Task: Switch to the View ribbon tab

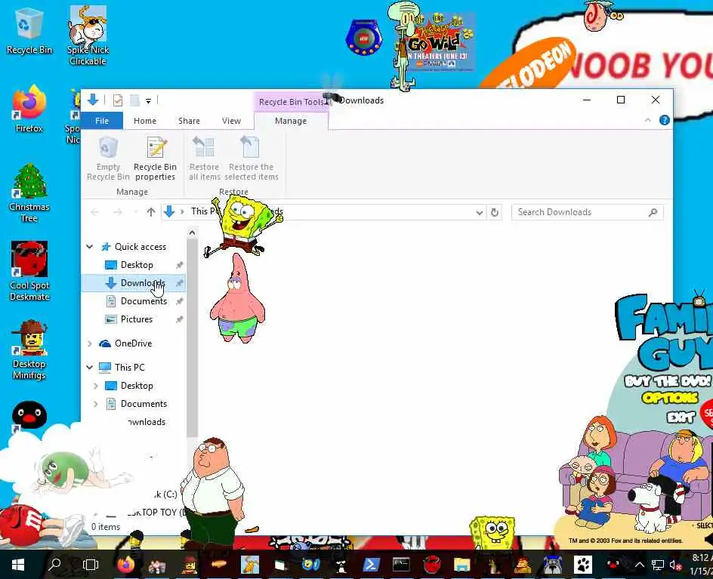Action: tap(231, 121)
